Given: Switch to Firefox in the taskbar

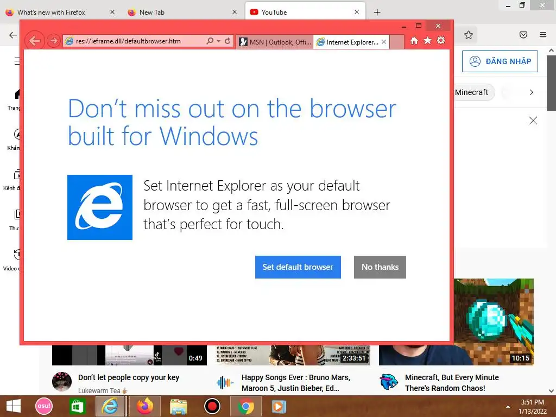Looking at the screenshot, I should tap(145, 406).
